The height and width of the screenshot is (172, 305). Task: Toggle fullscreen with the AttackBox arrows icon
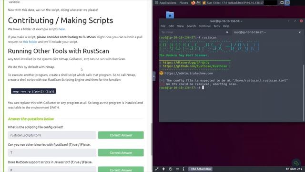click(x=157, y=169)
